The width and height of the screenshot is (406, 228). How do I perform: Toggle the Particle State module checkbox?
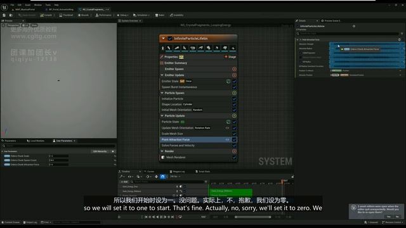click(x=234, y=122)
